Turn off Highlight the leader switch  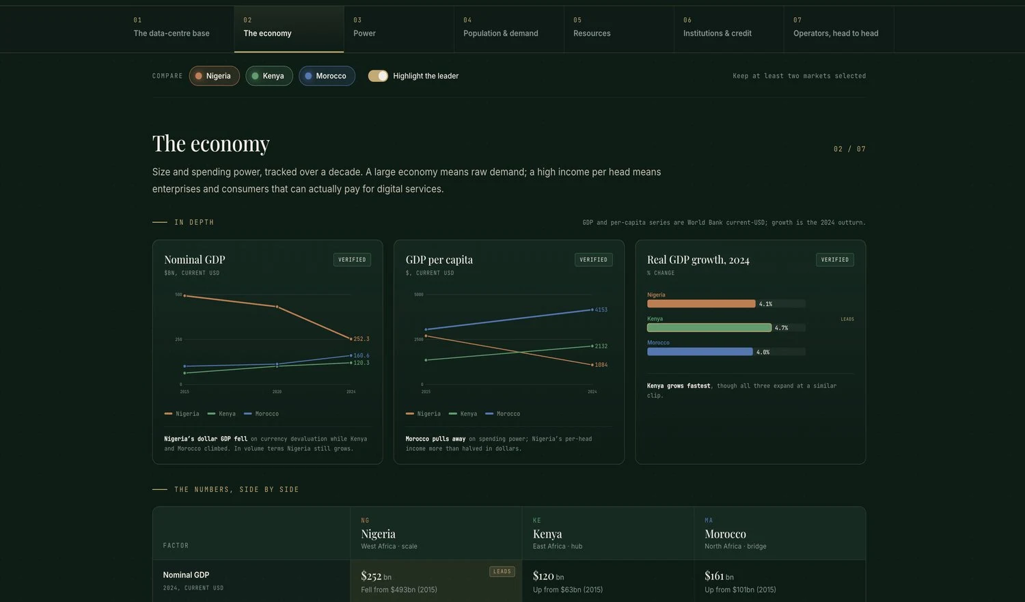[378, 76]
